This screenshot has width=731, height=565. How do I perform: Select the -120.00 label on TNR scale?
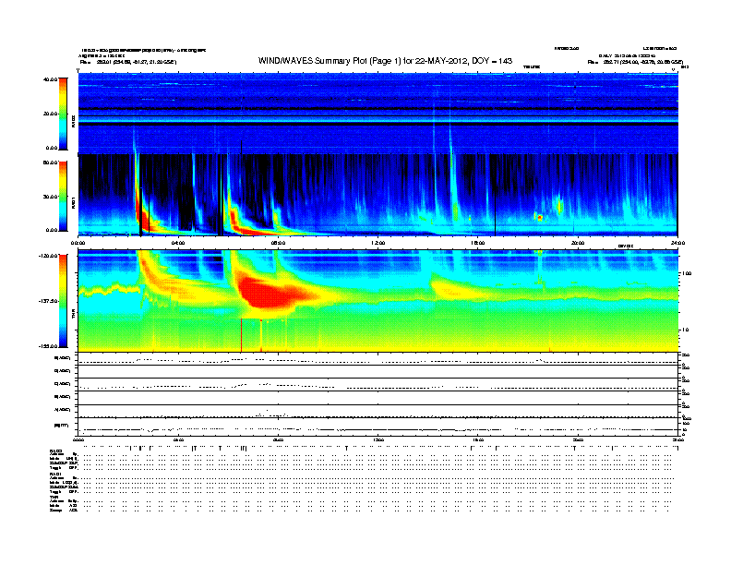49,256
